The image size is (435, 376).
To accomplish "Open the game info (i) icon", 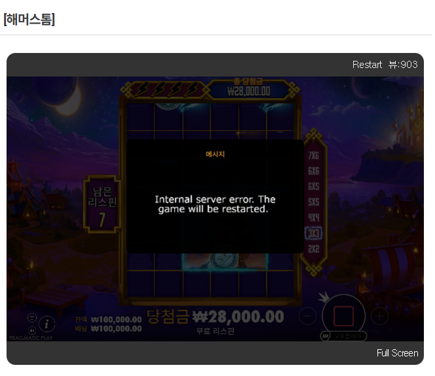I will (47, 323).
